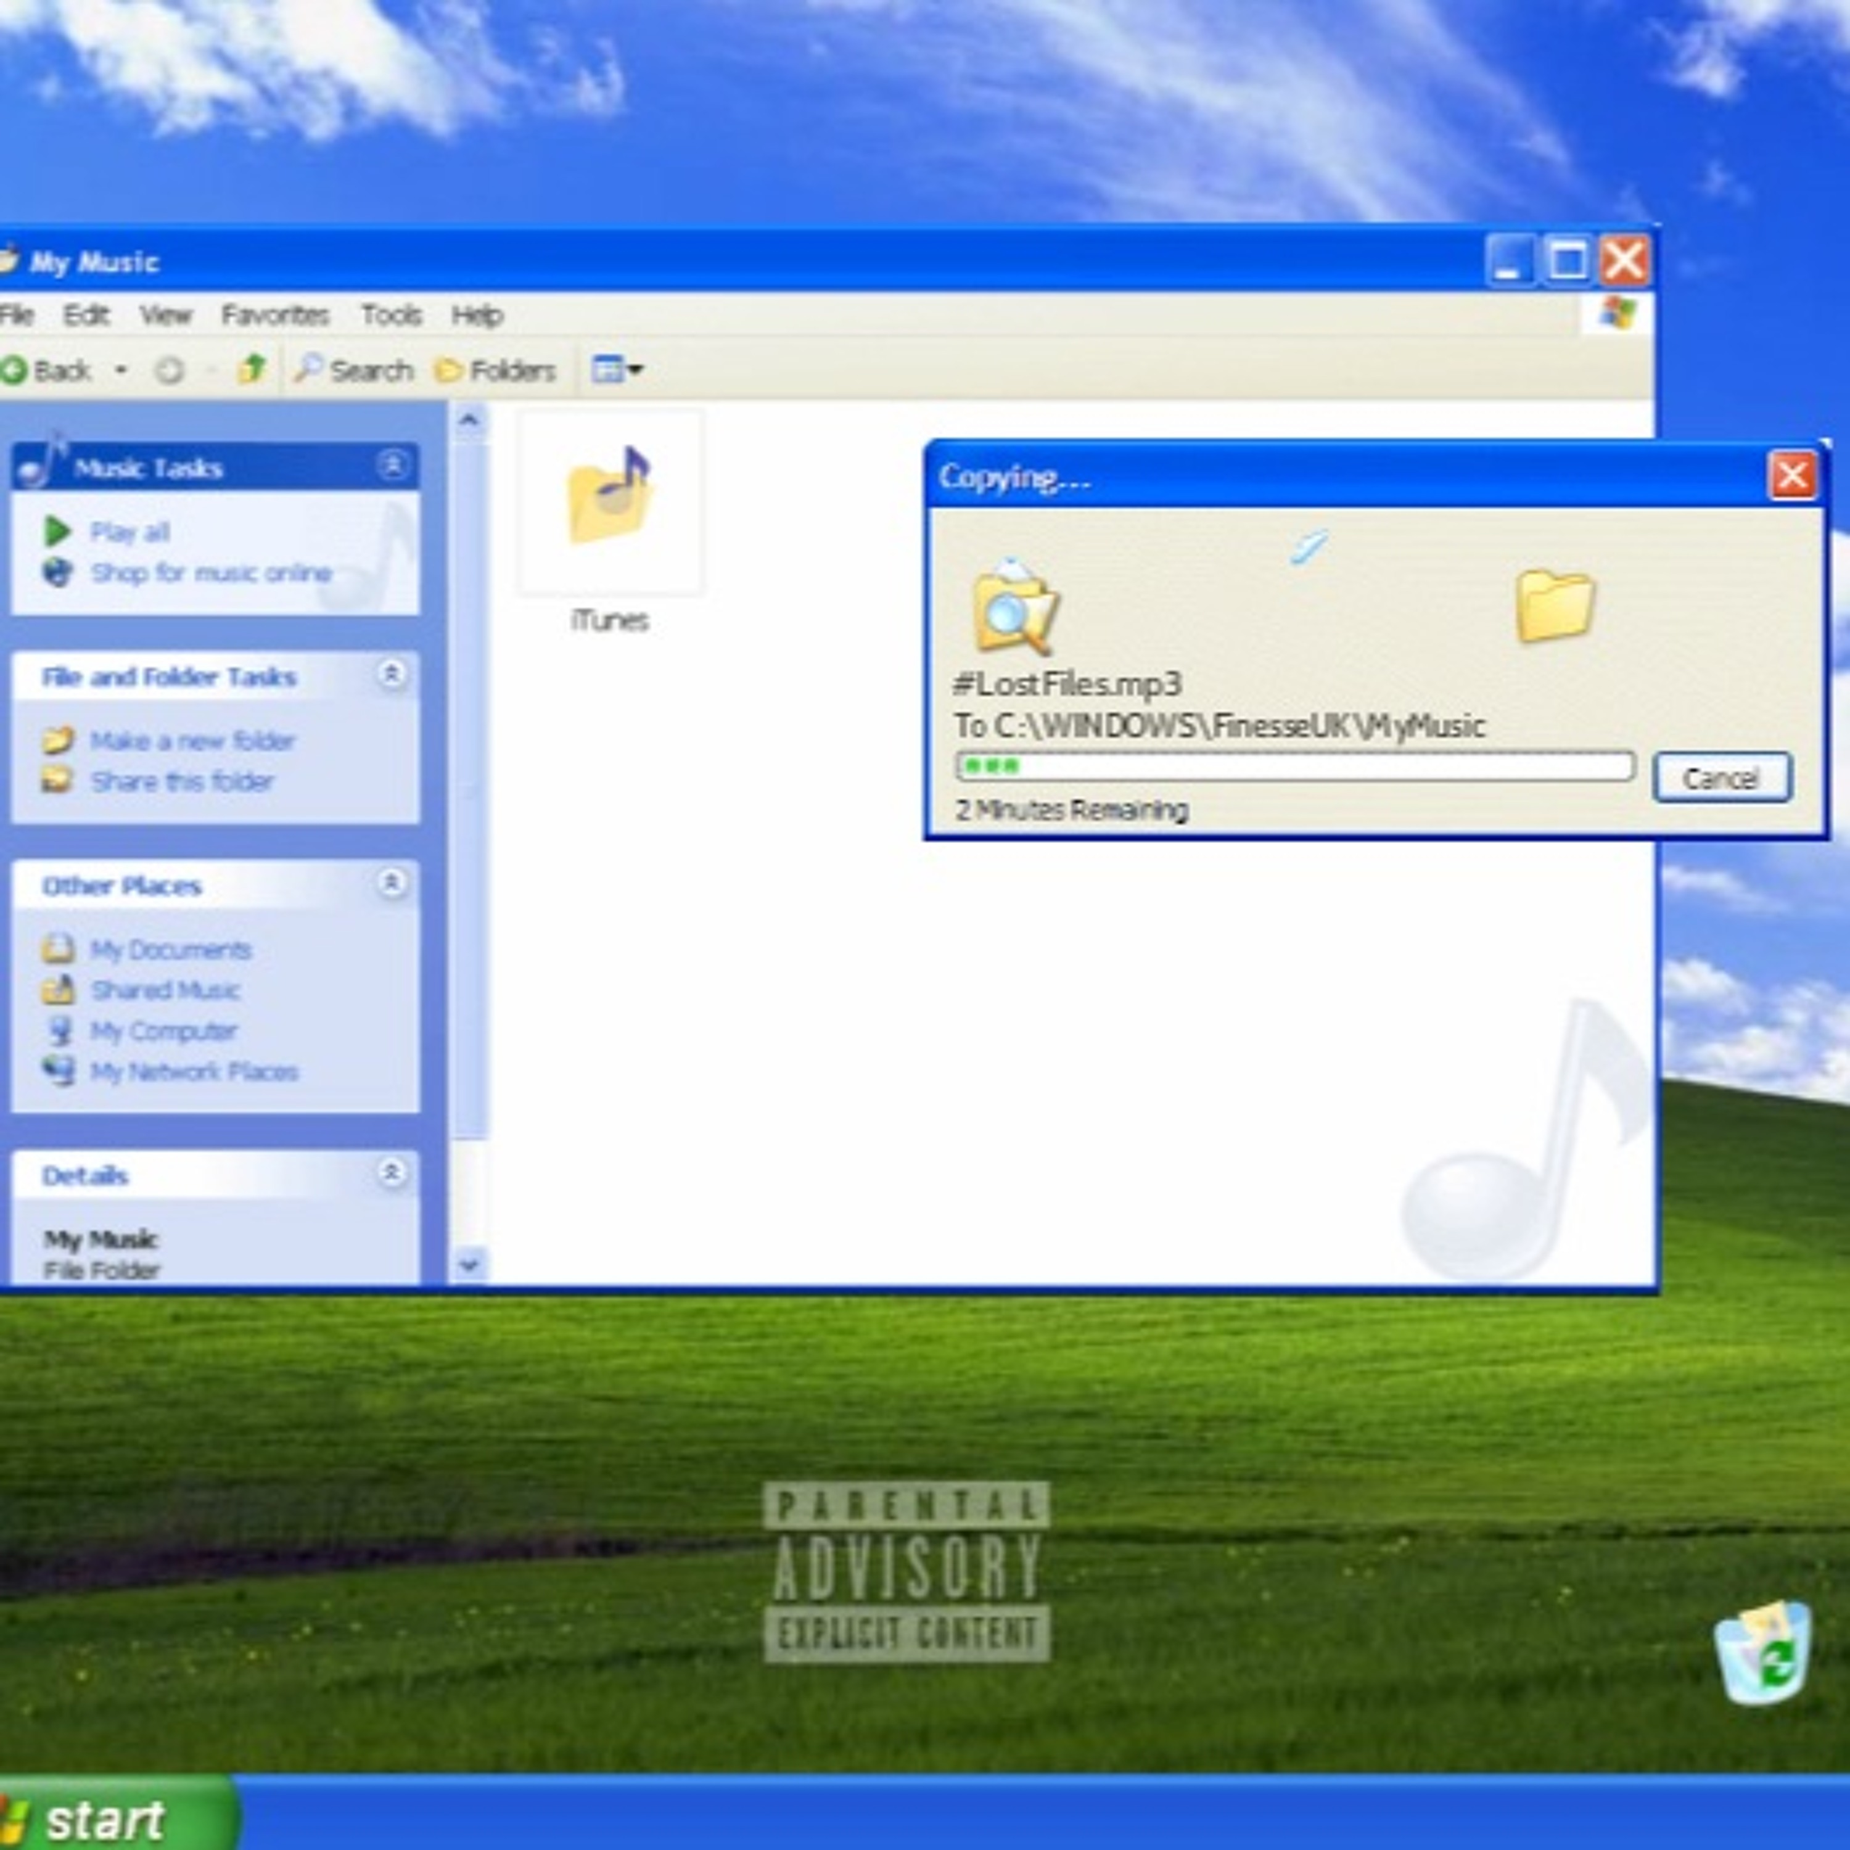This screenshot has width=1850, height=1850.
Task: Collapse the File and Folder Tasks panel
Action: tap(391, 675)
